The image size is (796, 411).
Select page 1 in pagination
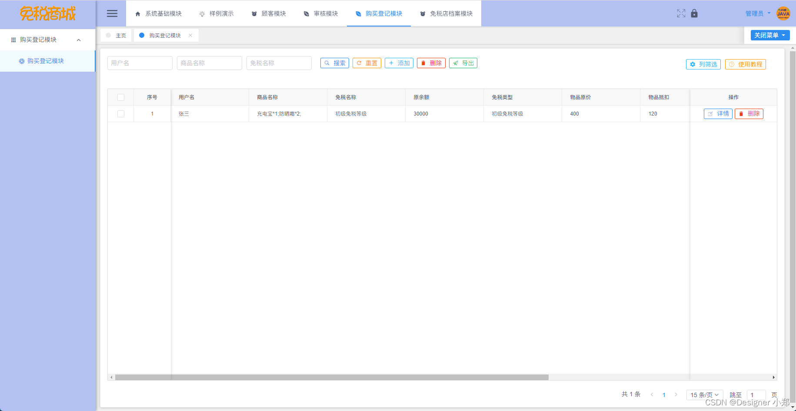[x=664, y=395]
